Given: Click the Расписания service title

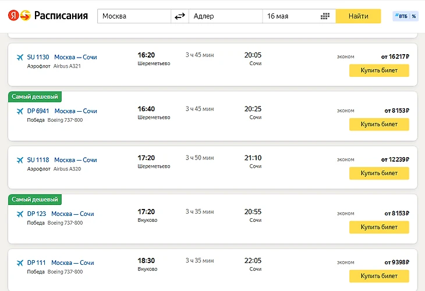Looking at the screenshot, I should pos(61,16).
